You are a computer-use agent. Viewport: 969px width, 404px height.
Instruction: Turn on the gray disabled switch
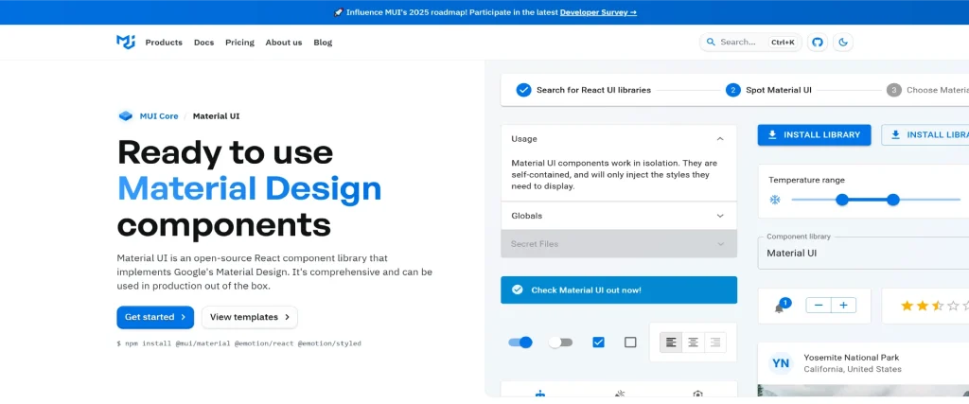561,343
